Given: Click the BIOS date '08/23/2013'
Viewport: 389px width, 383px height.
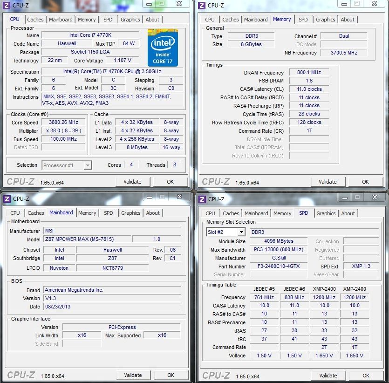Looking at the screenshot, I should point(112,307).
